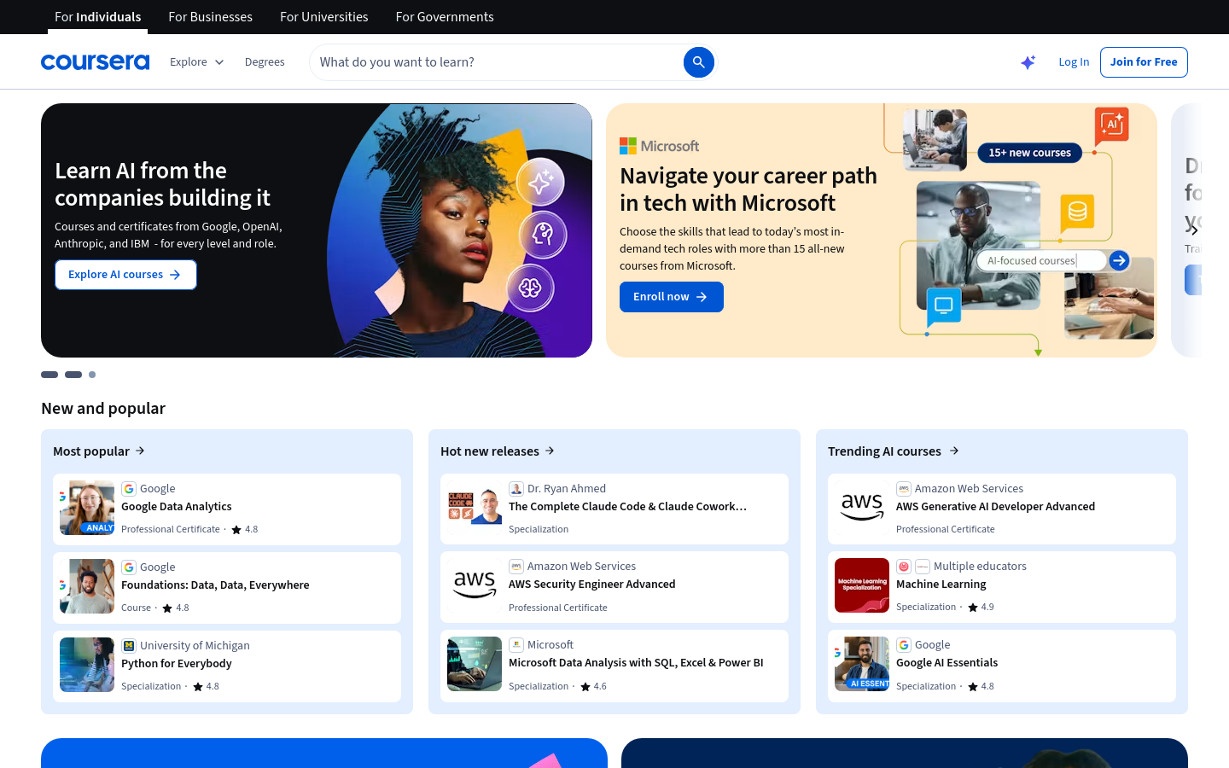Click the blue arrow beside AI-focused courses
Viewport: 1229px width, 768px height.
coord(1119,260)
